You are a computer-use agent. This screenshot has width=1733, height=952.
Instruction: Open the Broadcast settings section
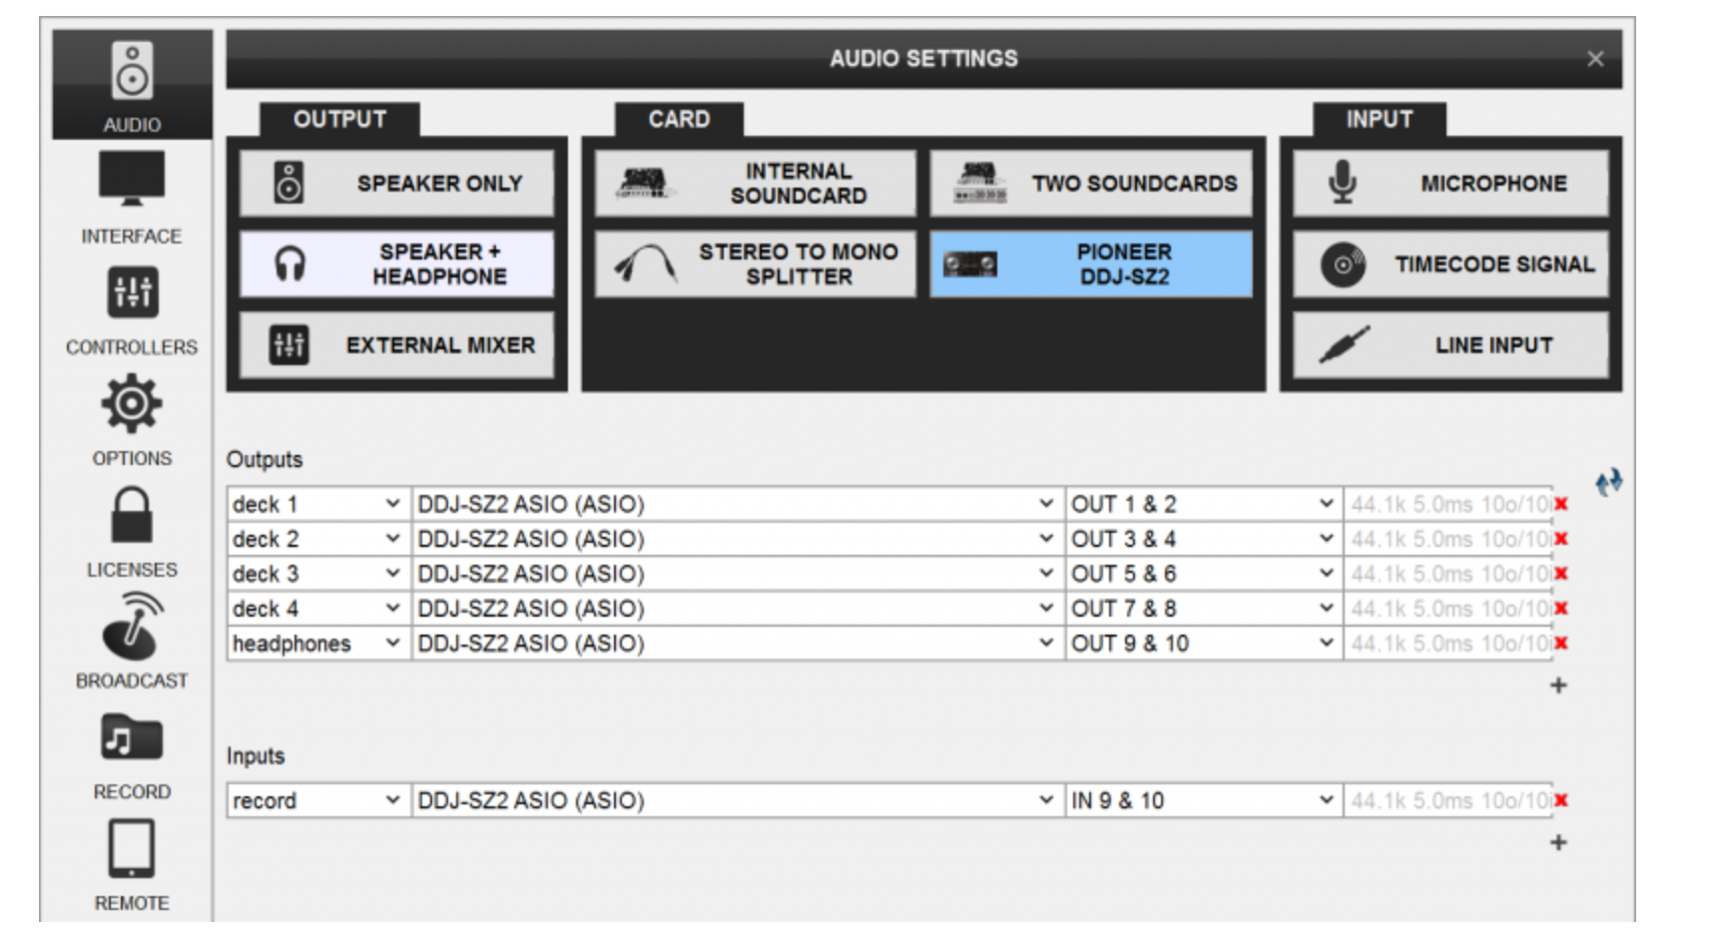tap(132, 642)
